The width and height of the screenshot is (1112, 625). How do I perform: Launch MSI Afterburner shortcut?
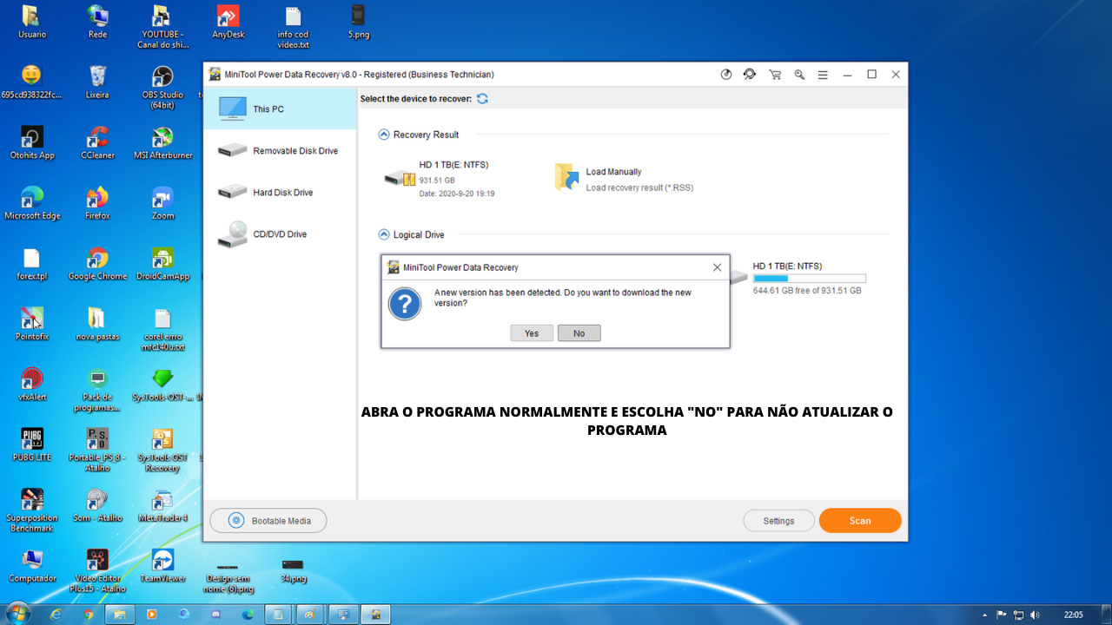click(x=162, y=143)
